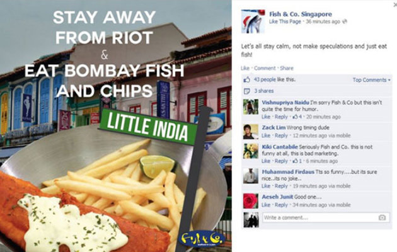This screenshot has height=252, width=397.
Task: Reply to Zack Lim's comment
Action: pos(281,135)
